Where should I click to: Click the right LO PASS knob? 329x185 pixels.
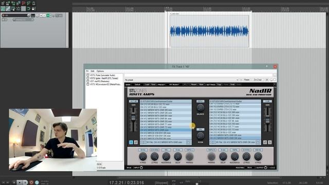tap(246, 156)
